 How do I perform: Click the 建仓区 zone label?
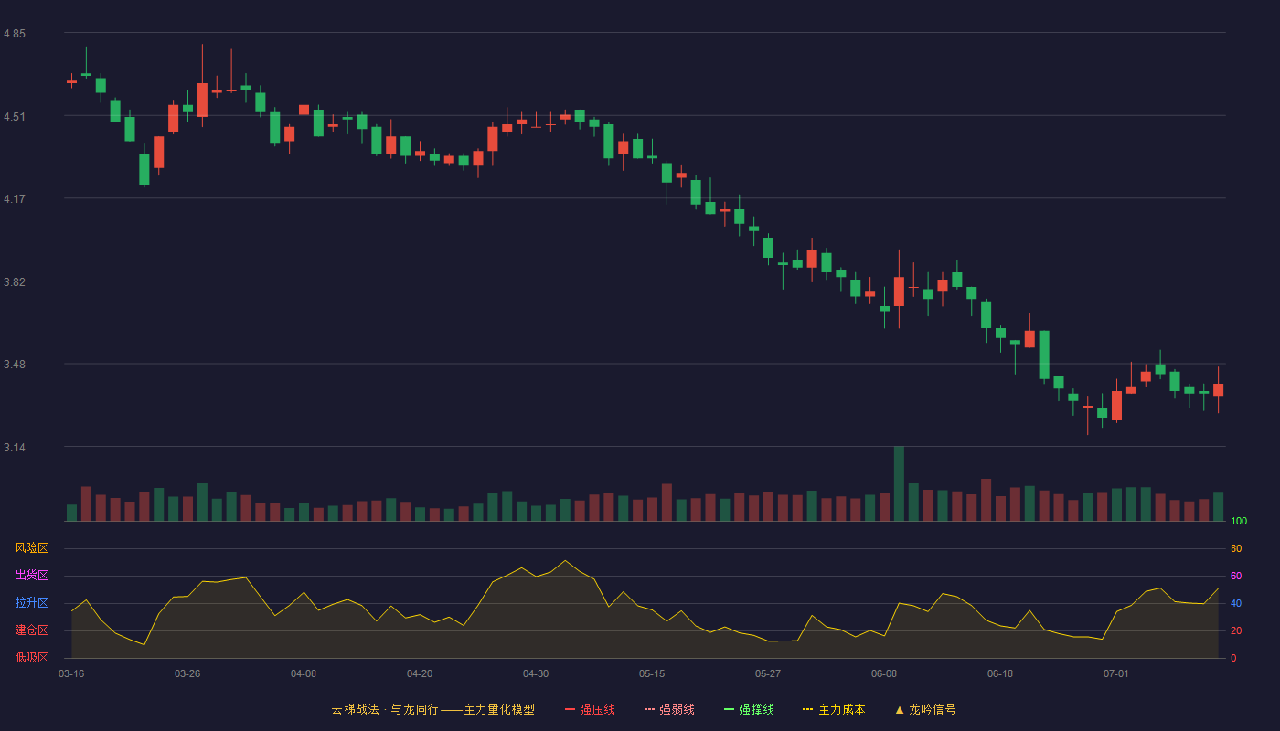pyautogui.click(x=32, y=630)
